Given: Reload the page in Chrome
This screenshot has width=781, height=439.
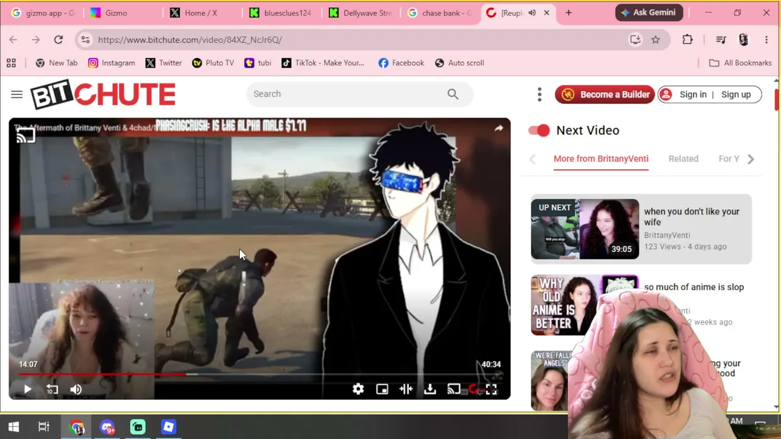Looking at the screenshot, I should [59, 40].
